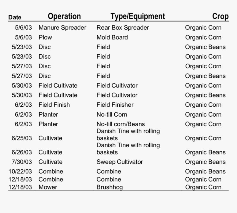Click the Mower operation cell
The height and width of the screenshot is (213, 237).
click(x=48, y=187)
